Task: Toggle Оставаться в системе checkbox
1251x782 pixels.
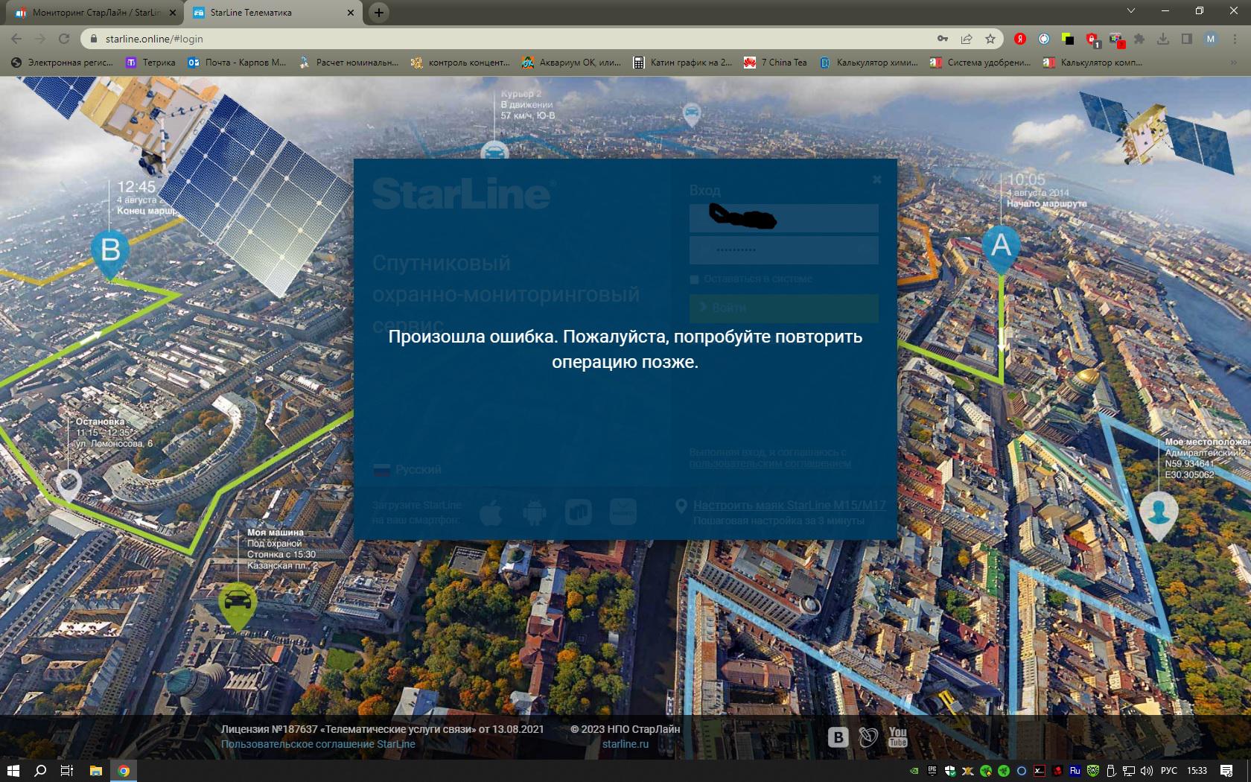Action: [694, 279]
